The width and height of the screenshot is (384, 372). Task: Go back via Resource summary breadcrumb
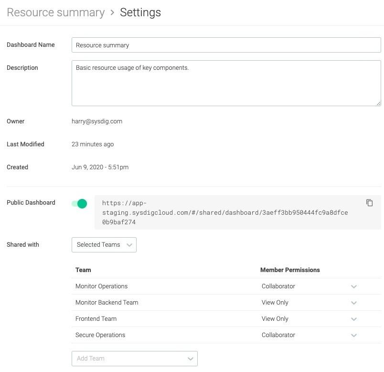[56, 12]
